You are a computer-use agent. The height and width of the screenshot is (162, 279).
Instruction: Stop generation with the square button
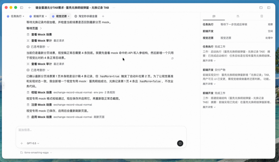[180, 143]
